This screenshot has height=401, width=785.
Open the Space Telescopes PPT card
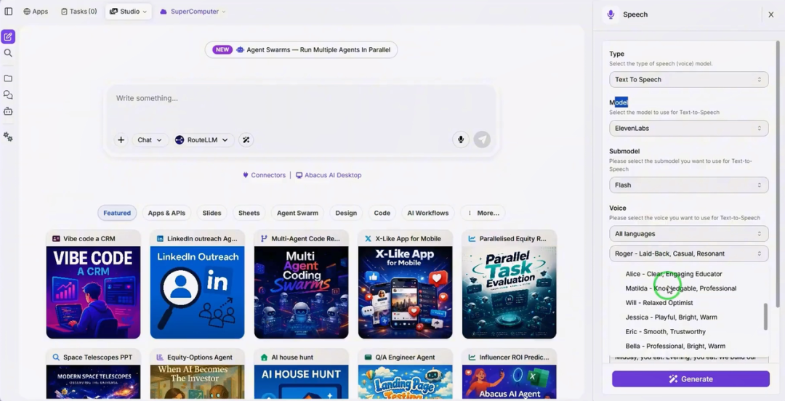click(x=93, y=374)
